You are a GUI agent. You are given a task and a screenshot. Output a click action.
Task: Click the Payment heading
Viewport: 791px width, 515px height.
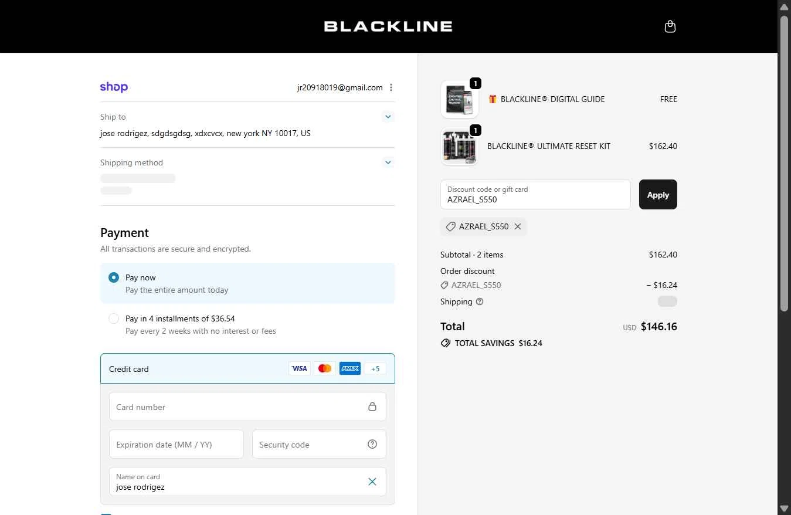click(x=124, y=233)
